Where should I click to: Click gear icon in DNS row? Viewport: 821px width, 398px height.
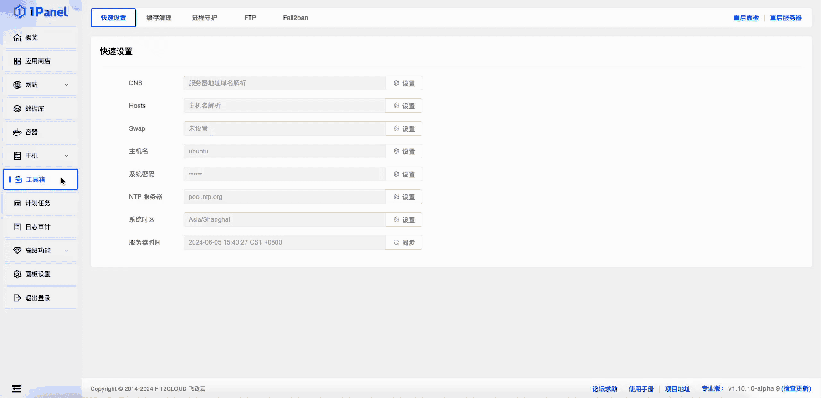[x=396, y=83]
